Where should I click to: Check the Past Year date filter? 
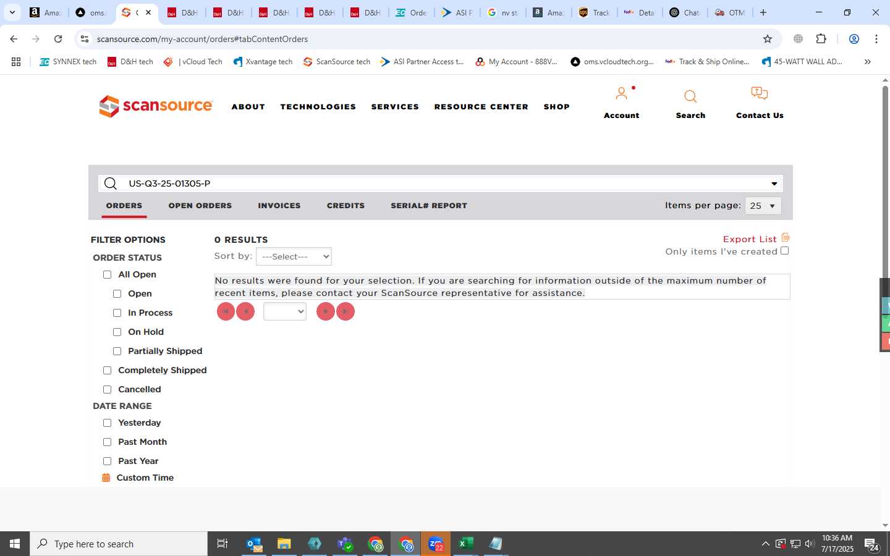pos(107,461)
